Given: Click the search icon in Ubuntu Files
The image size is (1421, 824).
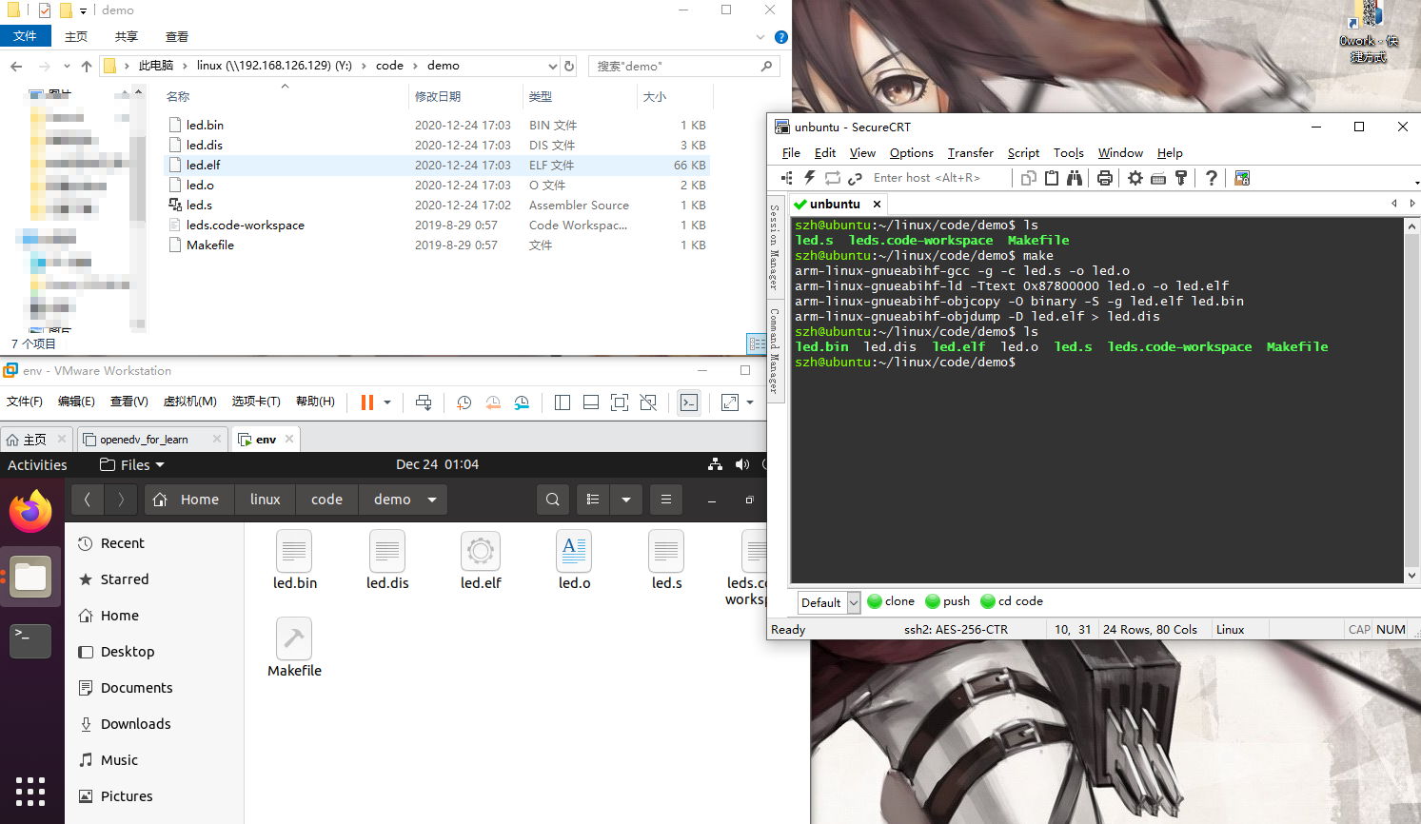Looking at the screenshot, I should (553, 500).
